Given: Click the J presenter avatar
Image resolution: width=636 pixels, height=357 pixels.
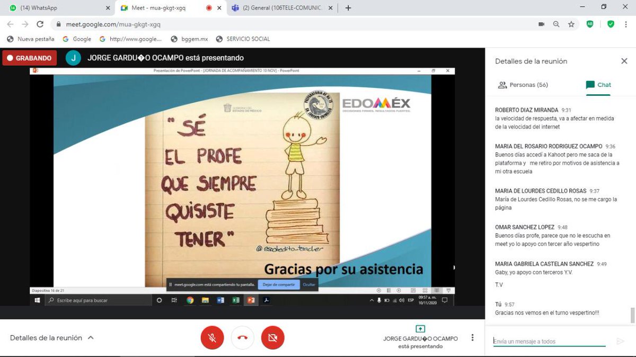Looking at the screenshot, I should [73, 58].
